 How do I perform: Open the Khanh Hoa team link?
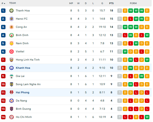coord(23,68)
